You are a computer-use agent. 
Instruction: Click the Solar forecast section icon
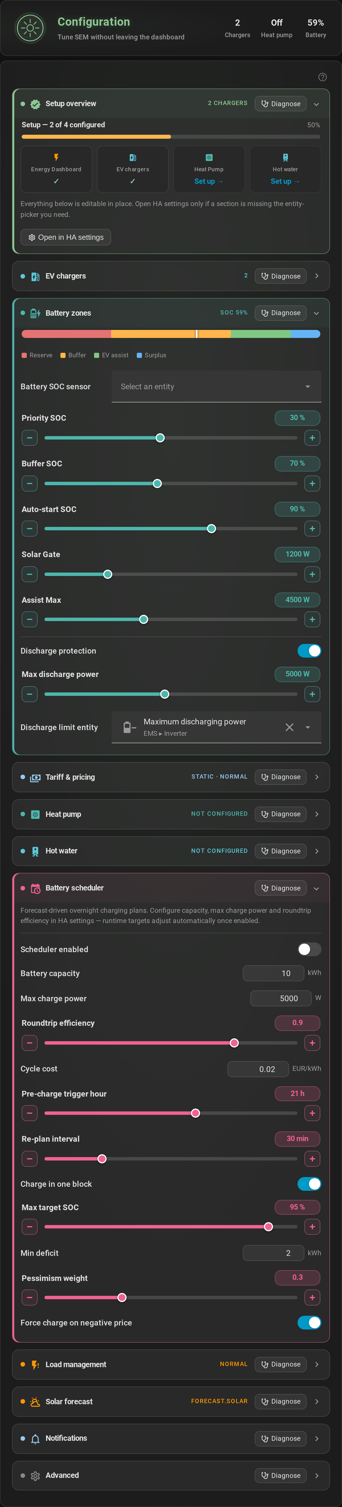[x=35, y=1401]
